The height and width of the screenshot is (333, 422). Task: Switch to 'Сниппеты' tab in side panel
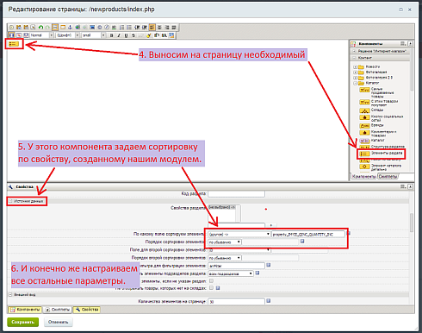tap(388, 176)
